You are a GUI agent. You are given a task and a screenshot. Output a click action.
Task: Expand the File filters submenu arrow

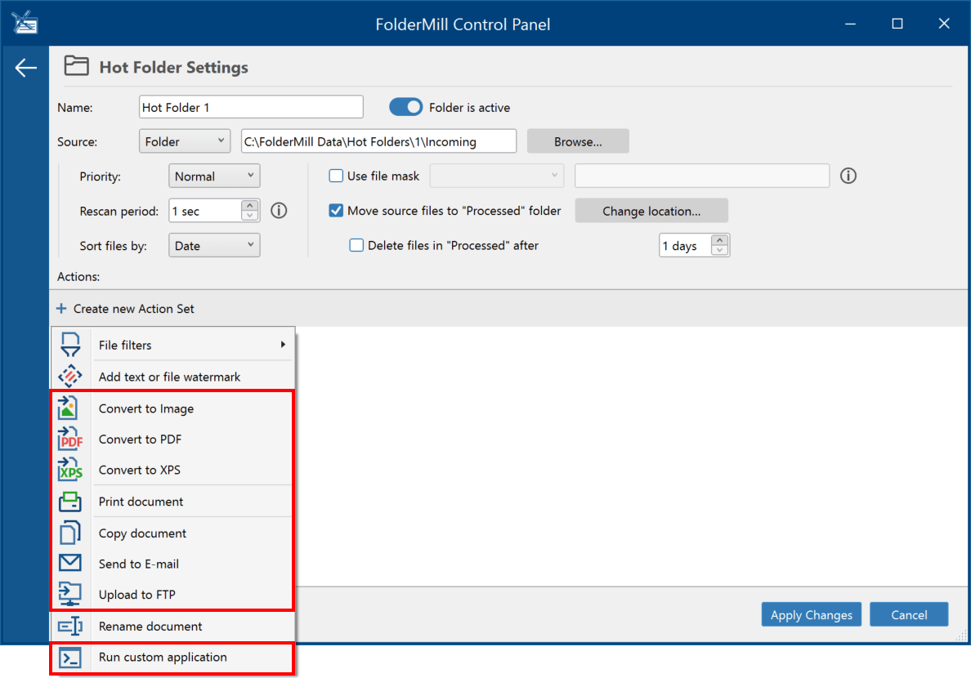283,344
